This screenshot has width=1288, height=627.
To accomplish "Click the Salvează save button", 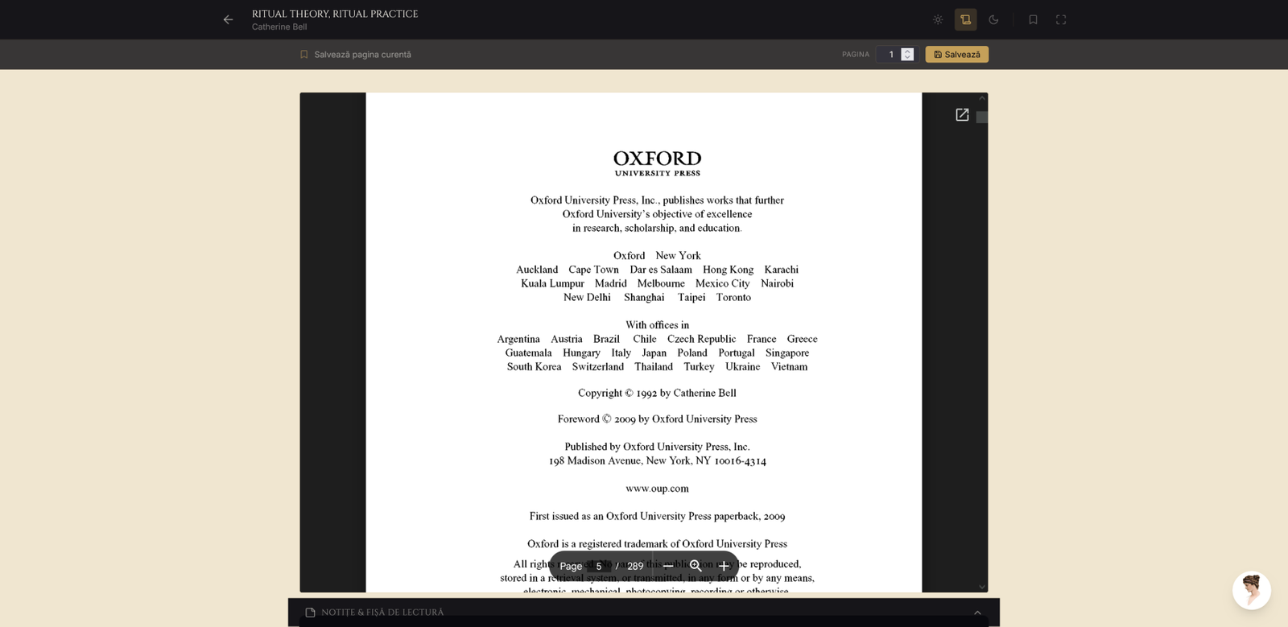I will pyautogui.click(x=957, y=55).
